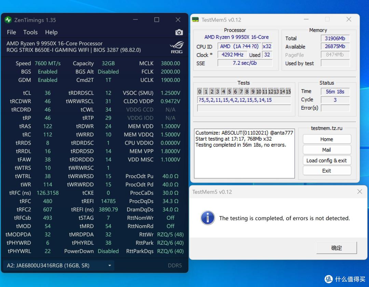This screenshot has width=369, height=287.
Task: Click Load config & exit button
Action: pyautogui.click(x=327, y=160)
